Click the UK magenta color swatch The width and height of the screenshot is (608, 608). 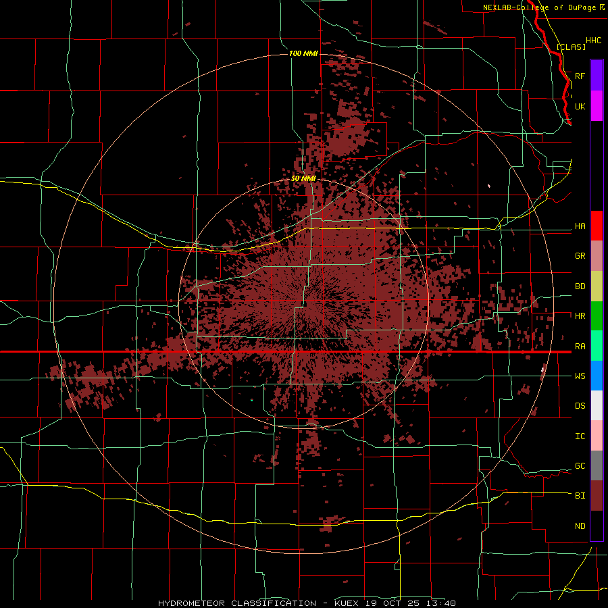tap(597, 106)
